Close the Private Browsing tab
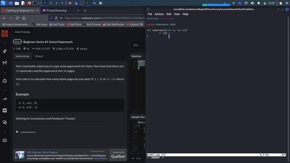Viewport: 290px width, 163px height. (78, 10)
